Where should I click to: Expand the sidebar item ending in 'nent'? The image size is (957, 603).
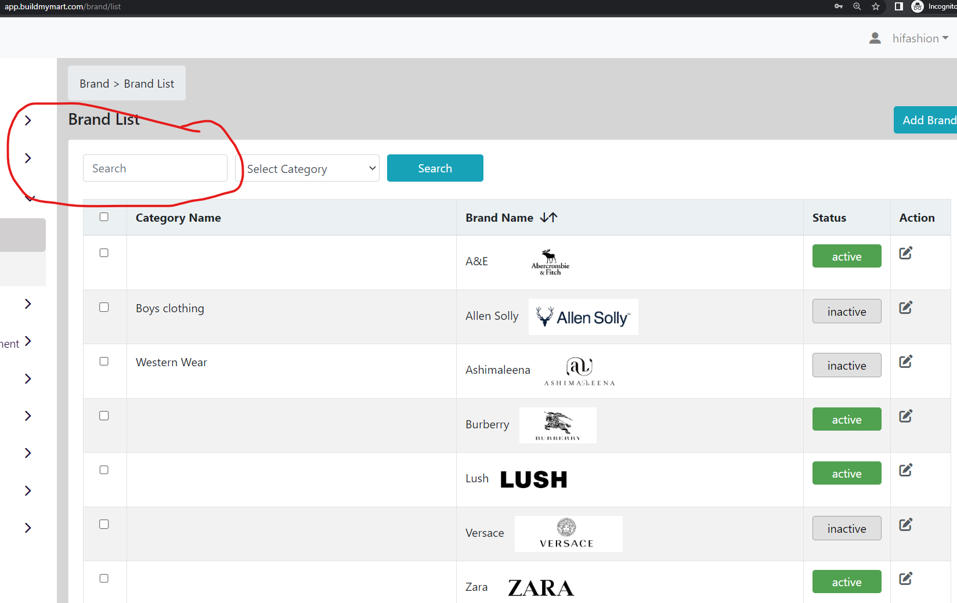(x=28, y=342)
